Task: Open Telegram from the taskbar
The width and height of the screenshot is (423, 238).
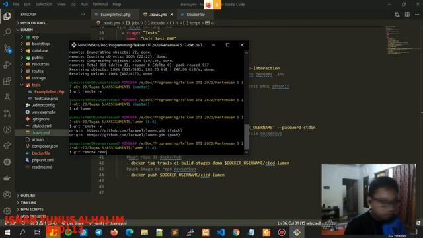Action: point(99,232)
